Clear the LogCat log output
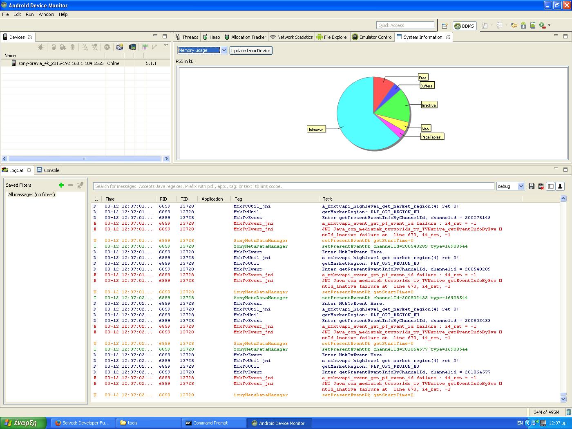The image size is (572, 429). (541, 186)
